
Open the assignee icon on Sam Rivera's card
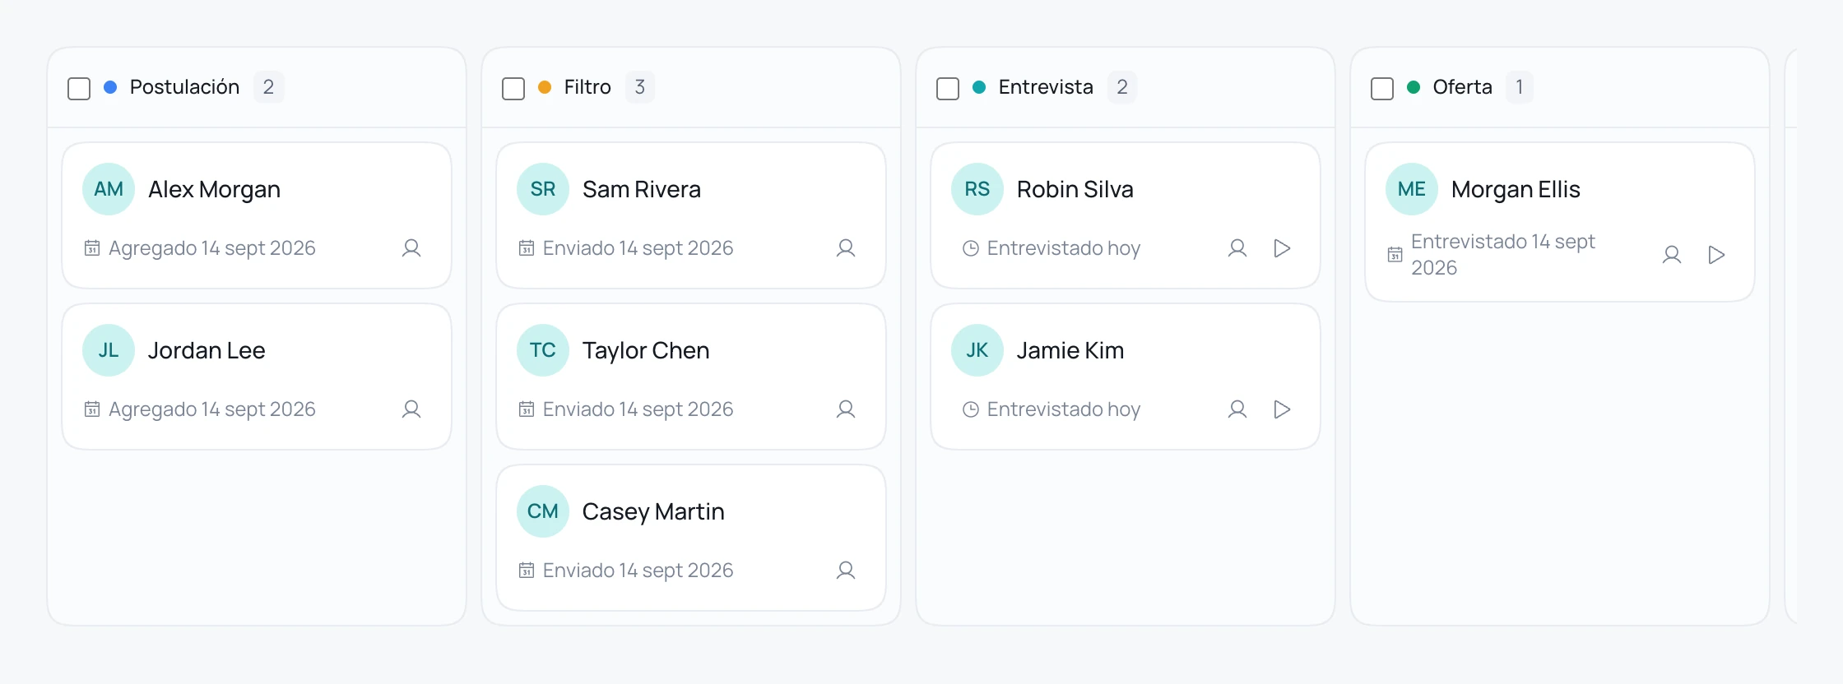coord(846,248)
